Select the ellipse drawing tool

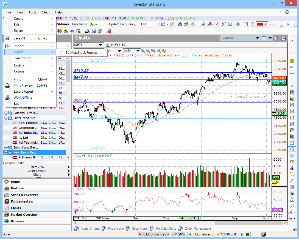292,155
